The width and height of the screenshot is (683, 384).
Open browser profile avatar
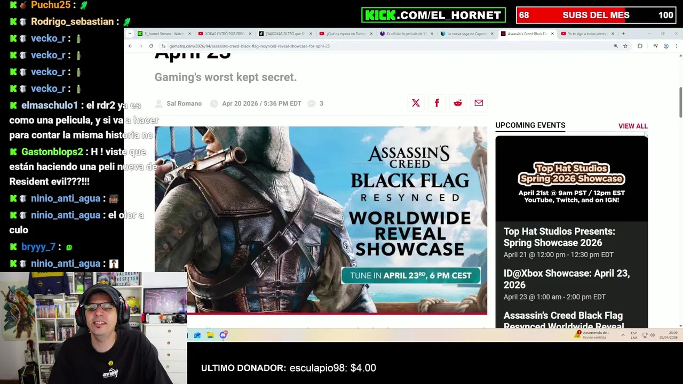click(666, 46)
